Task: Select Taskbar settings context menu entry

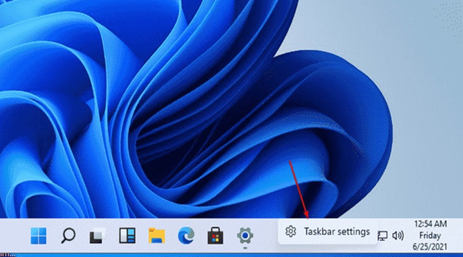Action: pos(336,232)
